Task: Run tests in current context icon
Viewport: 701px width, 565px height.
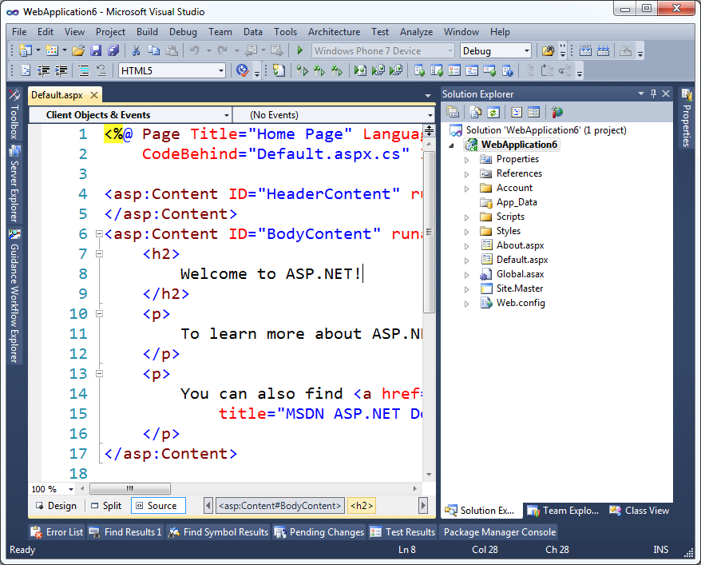Action: click(303, 70)
